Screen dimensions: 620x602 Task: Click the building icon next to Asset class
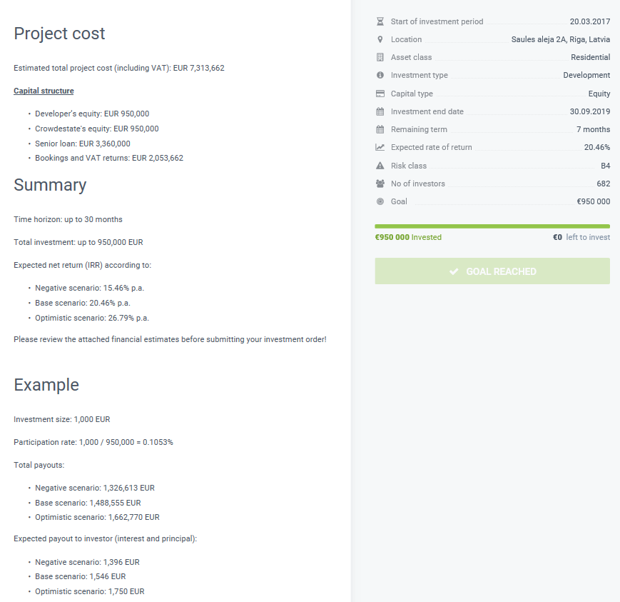click(x=380, y=57)
